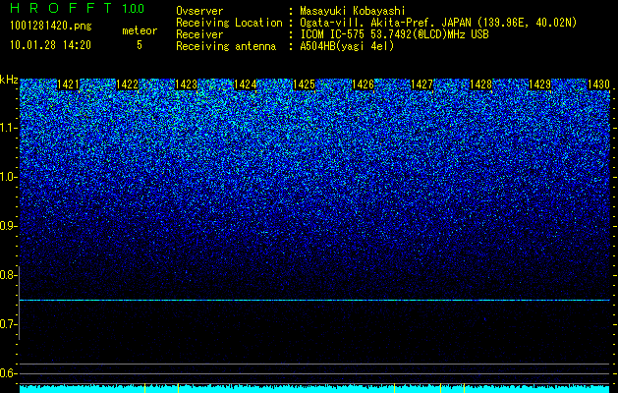This screenshot has width=618, height=393.
Task: Click the filename 1001281420.png
Action: coord(51,27)
